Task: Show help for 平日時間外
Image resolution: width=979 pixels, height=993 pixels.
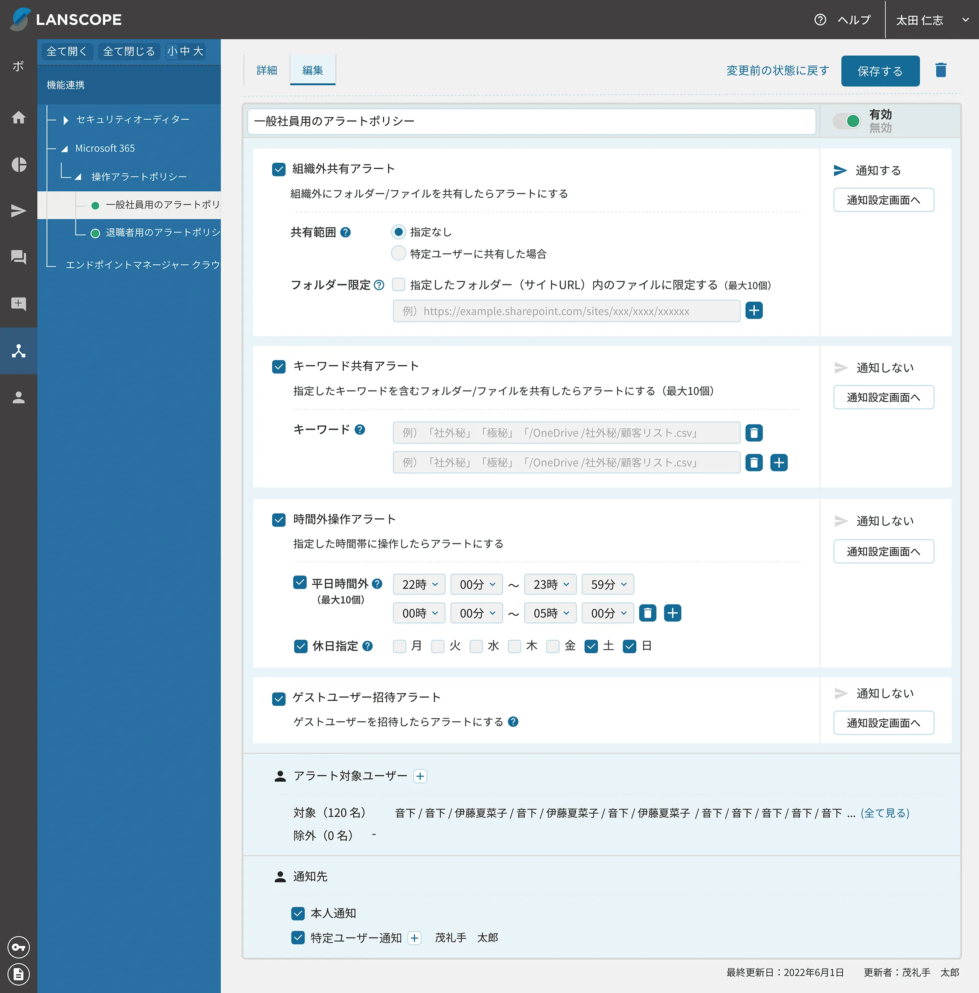Action: click(377, 584)
